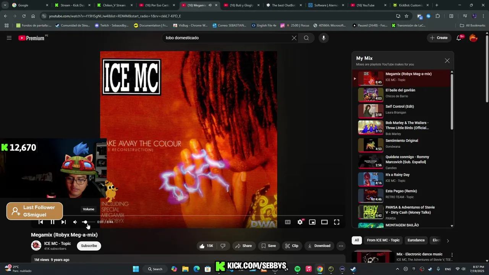
Task: Play Self Control (Edit) by Laura Branigan
Action: 402,111
